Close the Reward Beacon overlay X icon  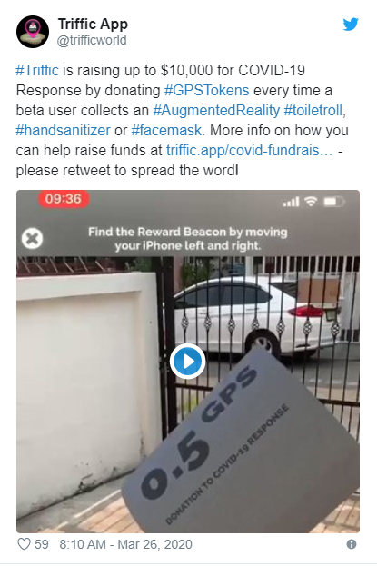click(x=32, y=239)
